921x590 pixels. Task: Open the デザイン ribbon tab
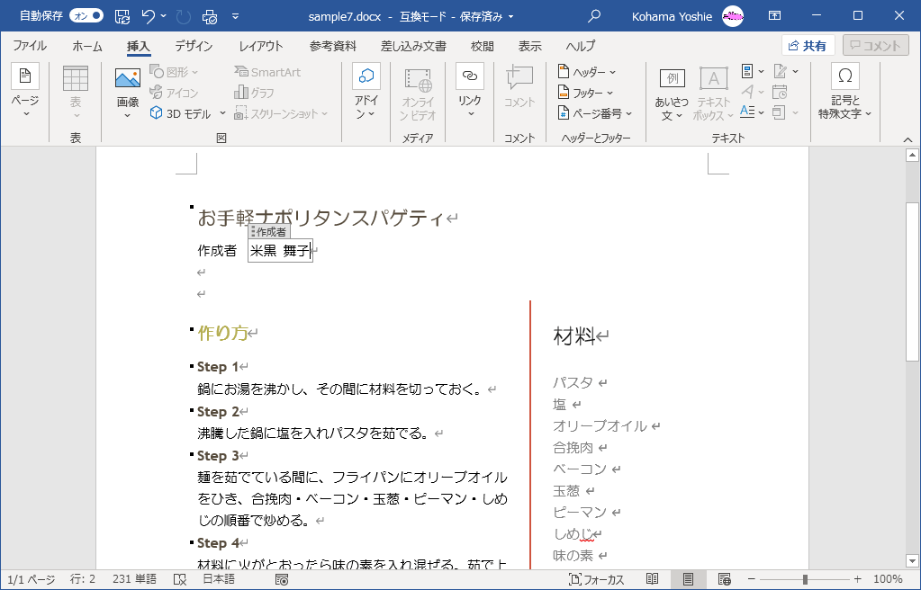pos(194,46)
